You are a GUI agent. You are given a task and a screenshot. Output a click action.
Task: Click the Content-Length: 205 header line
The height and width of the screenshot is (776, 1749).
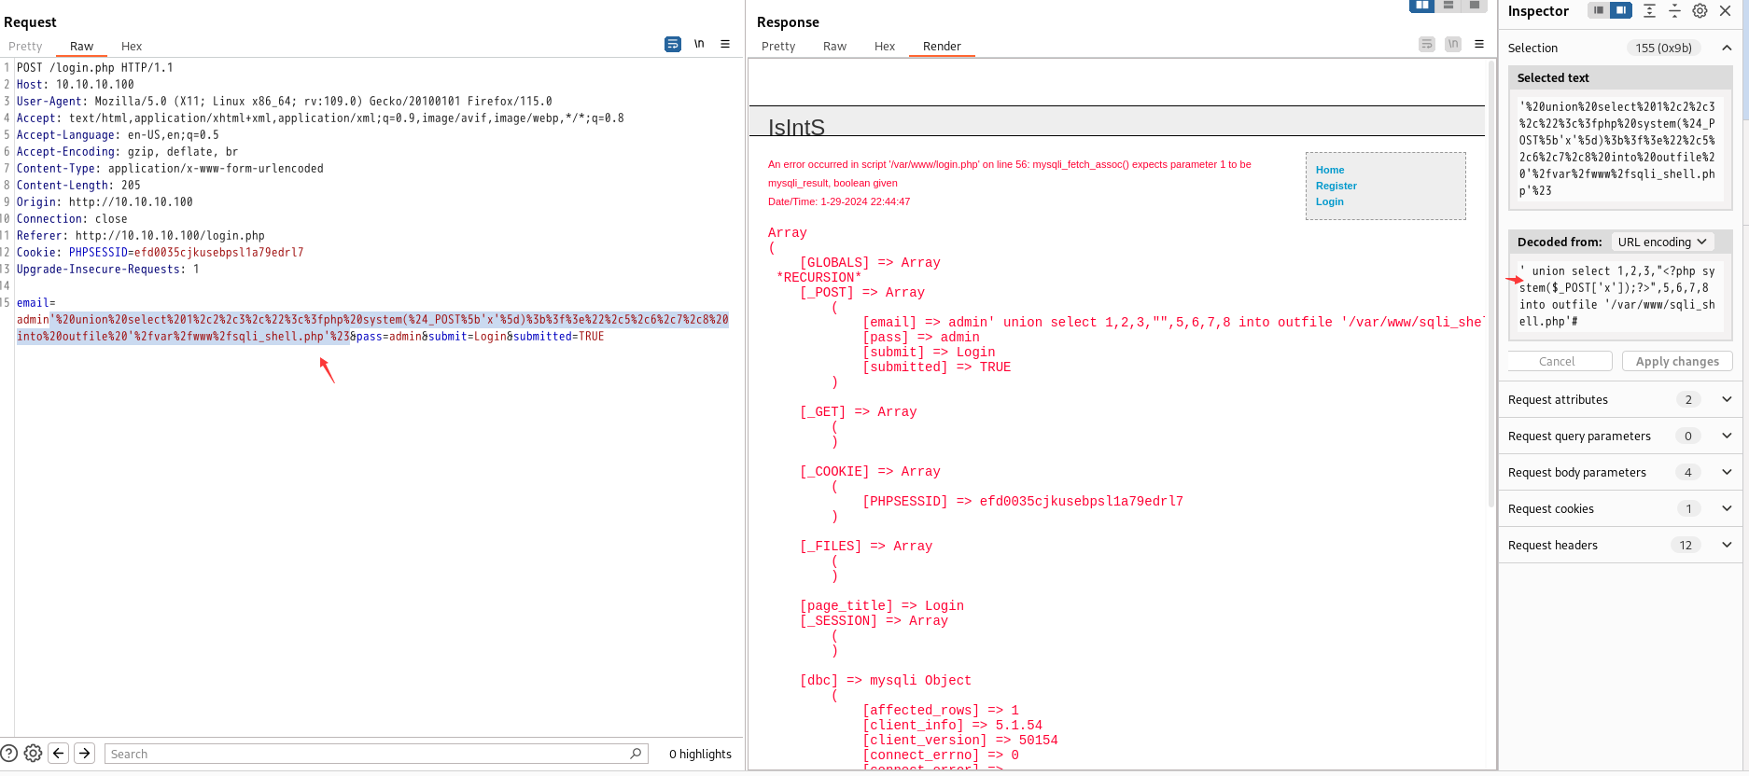[78, 185]
